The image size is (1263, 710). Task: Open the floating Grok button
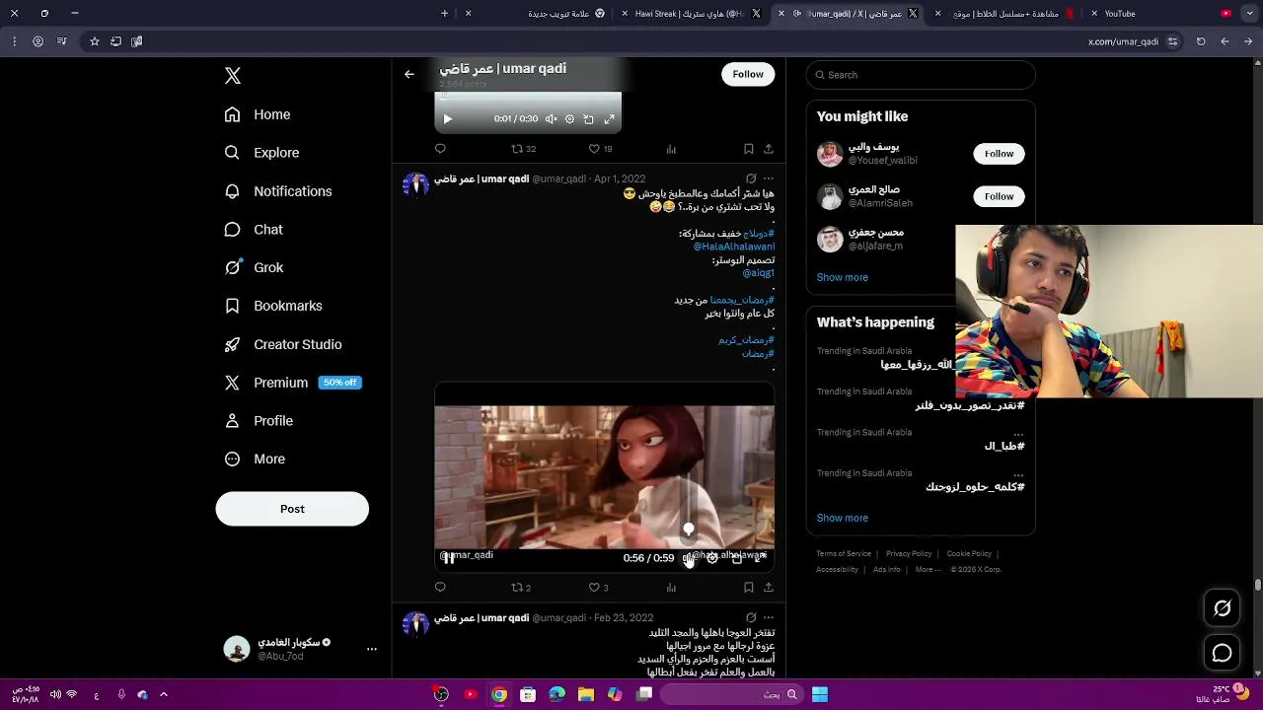pyautogui.click(x=1222, y=608)
